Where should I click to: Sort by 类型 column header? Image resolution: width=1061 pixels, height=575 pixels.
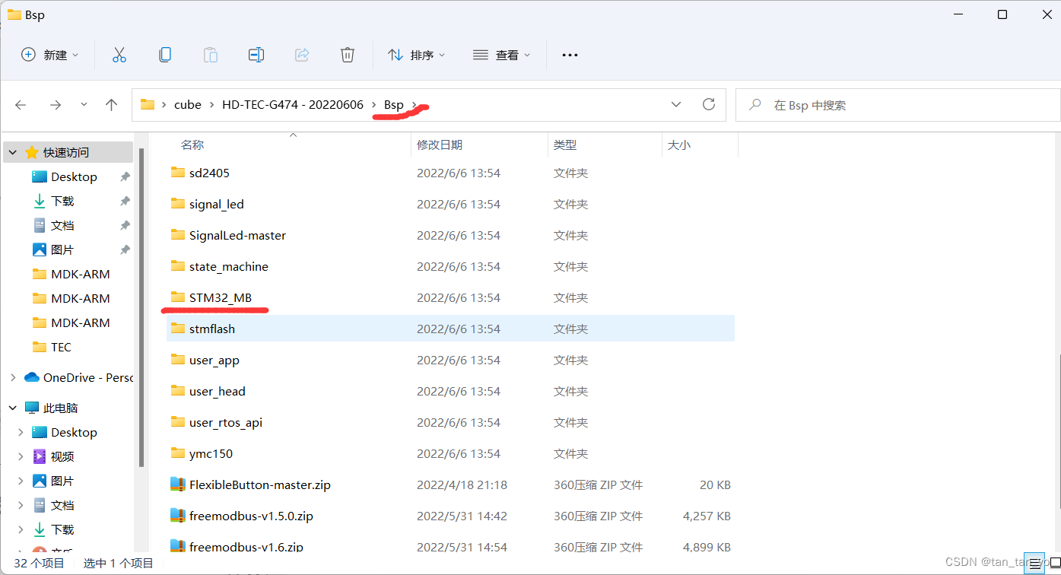[564, 145]
